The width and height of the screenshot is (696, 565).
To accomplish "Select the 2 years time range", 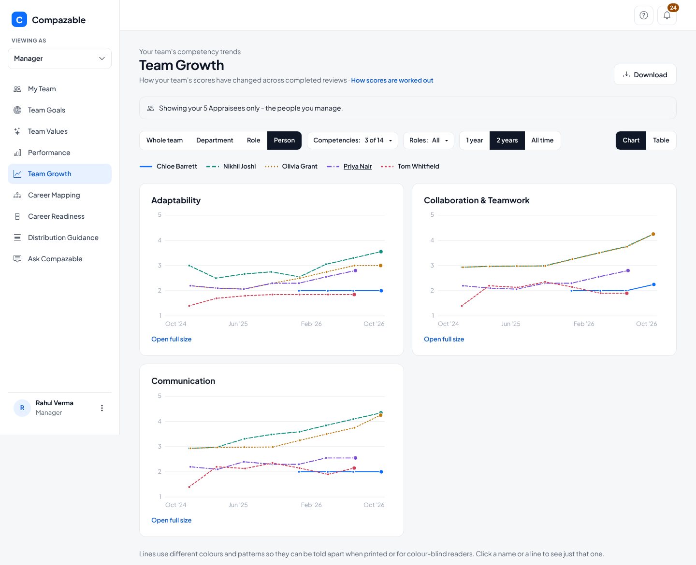I will coord(507,141).
